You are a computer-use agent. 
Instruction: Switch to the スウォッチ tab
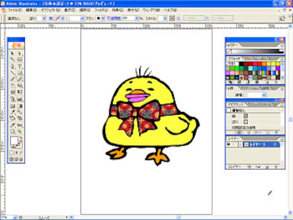(x=234, y=58)
